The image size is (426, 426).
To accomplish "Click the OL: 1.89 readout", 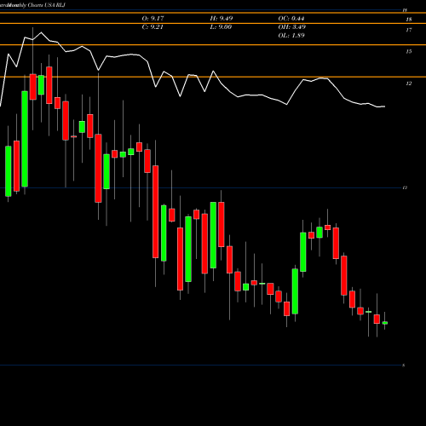I will coord(291,36).
